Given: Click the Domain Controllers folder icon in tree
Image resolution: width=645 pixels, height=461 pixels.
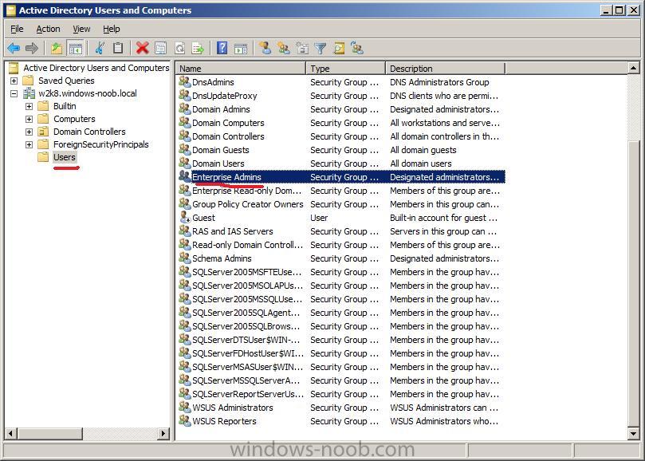Looking at the screenshot, I should 43,132.
